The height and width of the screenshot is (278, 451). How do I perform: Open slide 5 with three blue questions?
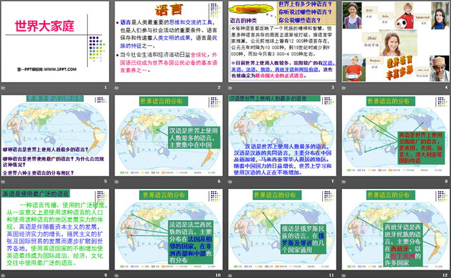pyautogui.click(x=56, y=135)
